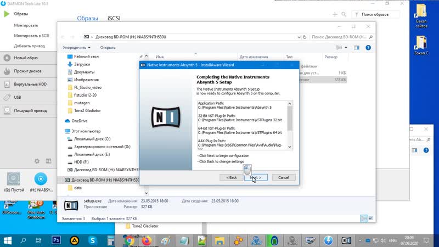Click Открыть in Explorer toolbar

tap(108, 48)
